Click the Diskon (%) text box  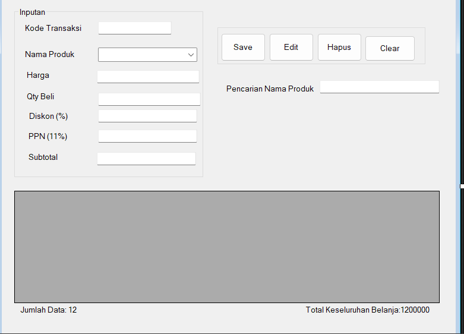point(147,116)
